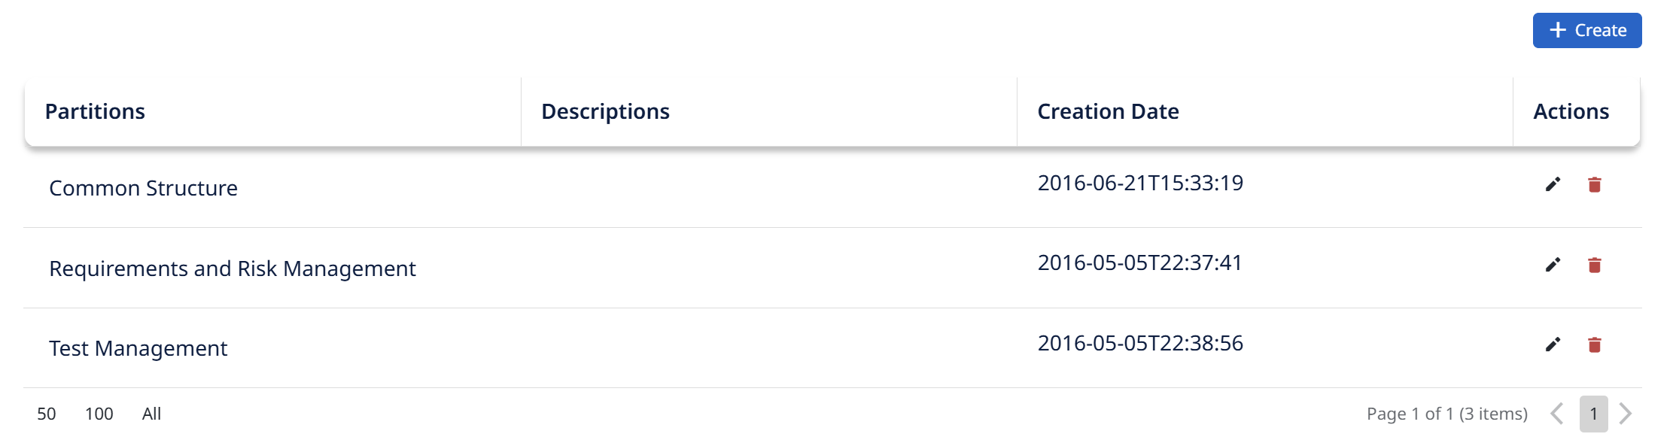Delete the Requirements and Risk Management partition

click(x=1594, y=265)
